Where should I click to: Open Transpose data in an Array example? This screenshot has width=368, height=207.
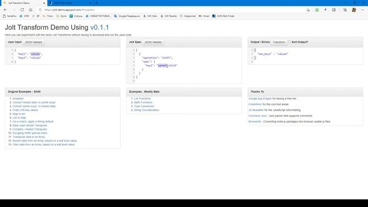29,137
